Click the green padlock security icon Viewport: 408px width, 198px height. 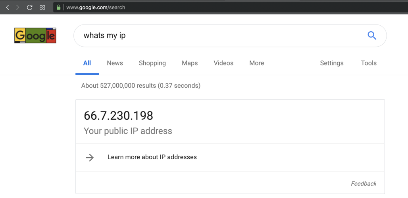point(58,8)
